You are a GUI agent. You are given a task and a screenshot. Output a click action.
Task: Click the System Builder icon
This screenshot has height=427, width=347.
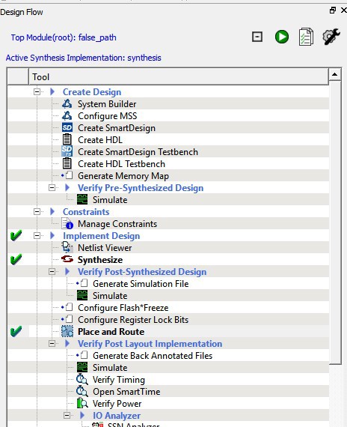pyautogui.click(x=67, y=104)
